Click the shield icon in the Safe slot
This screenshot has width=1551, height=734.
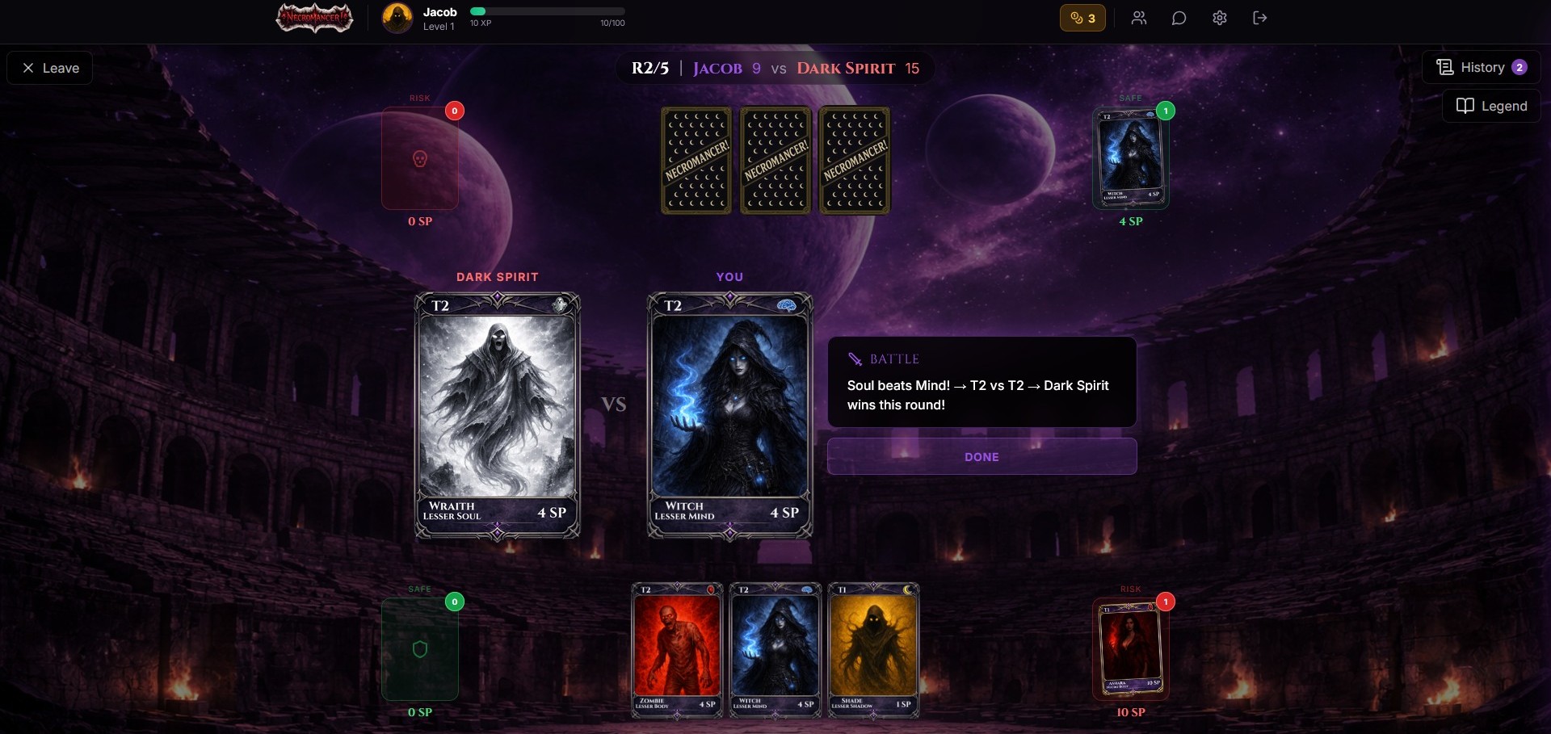[420, 649]
